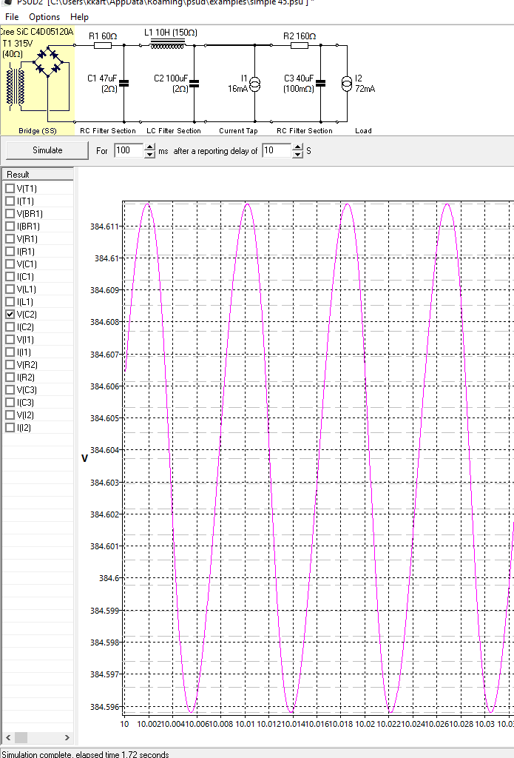Increase simulation duration ms with up arrow

pos(149,147)
